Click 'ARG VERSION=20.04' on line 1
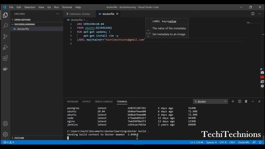Image resolution: width=265 pixels, height=149 pixels. [x=91, y=24]
